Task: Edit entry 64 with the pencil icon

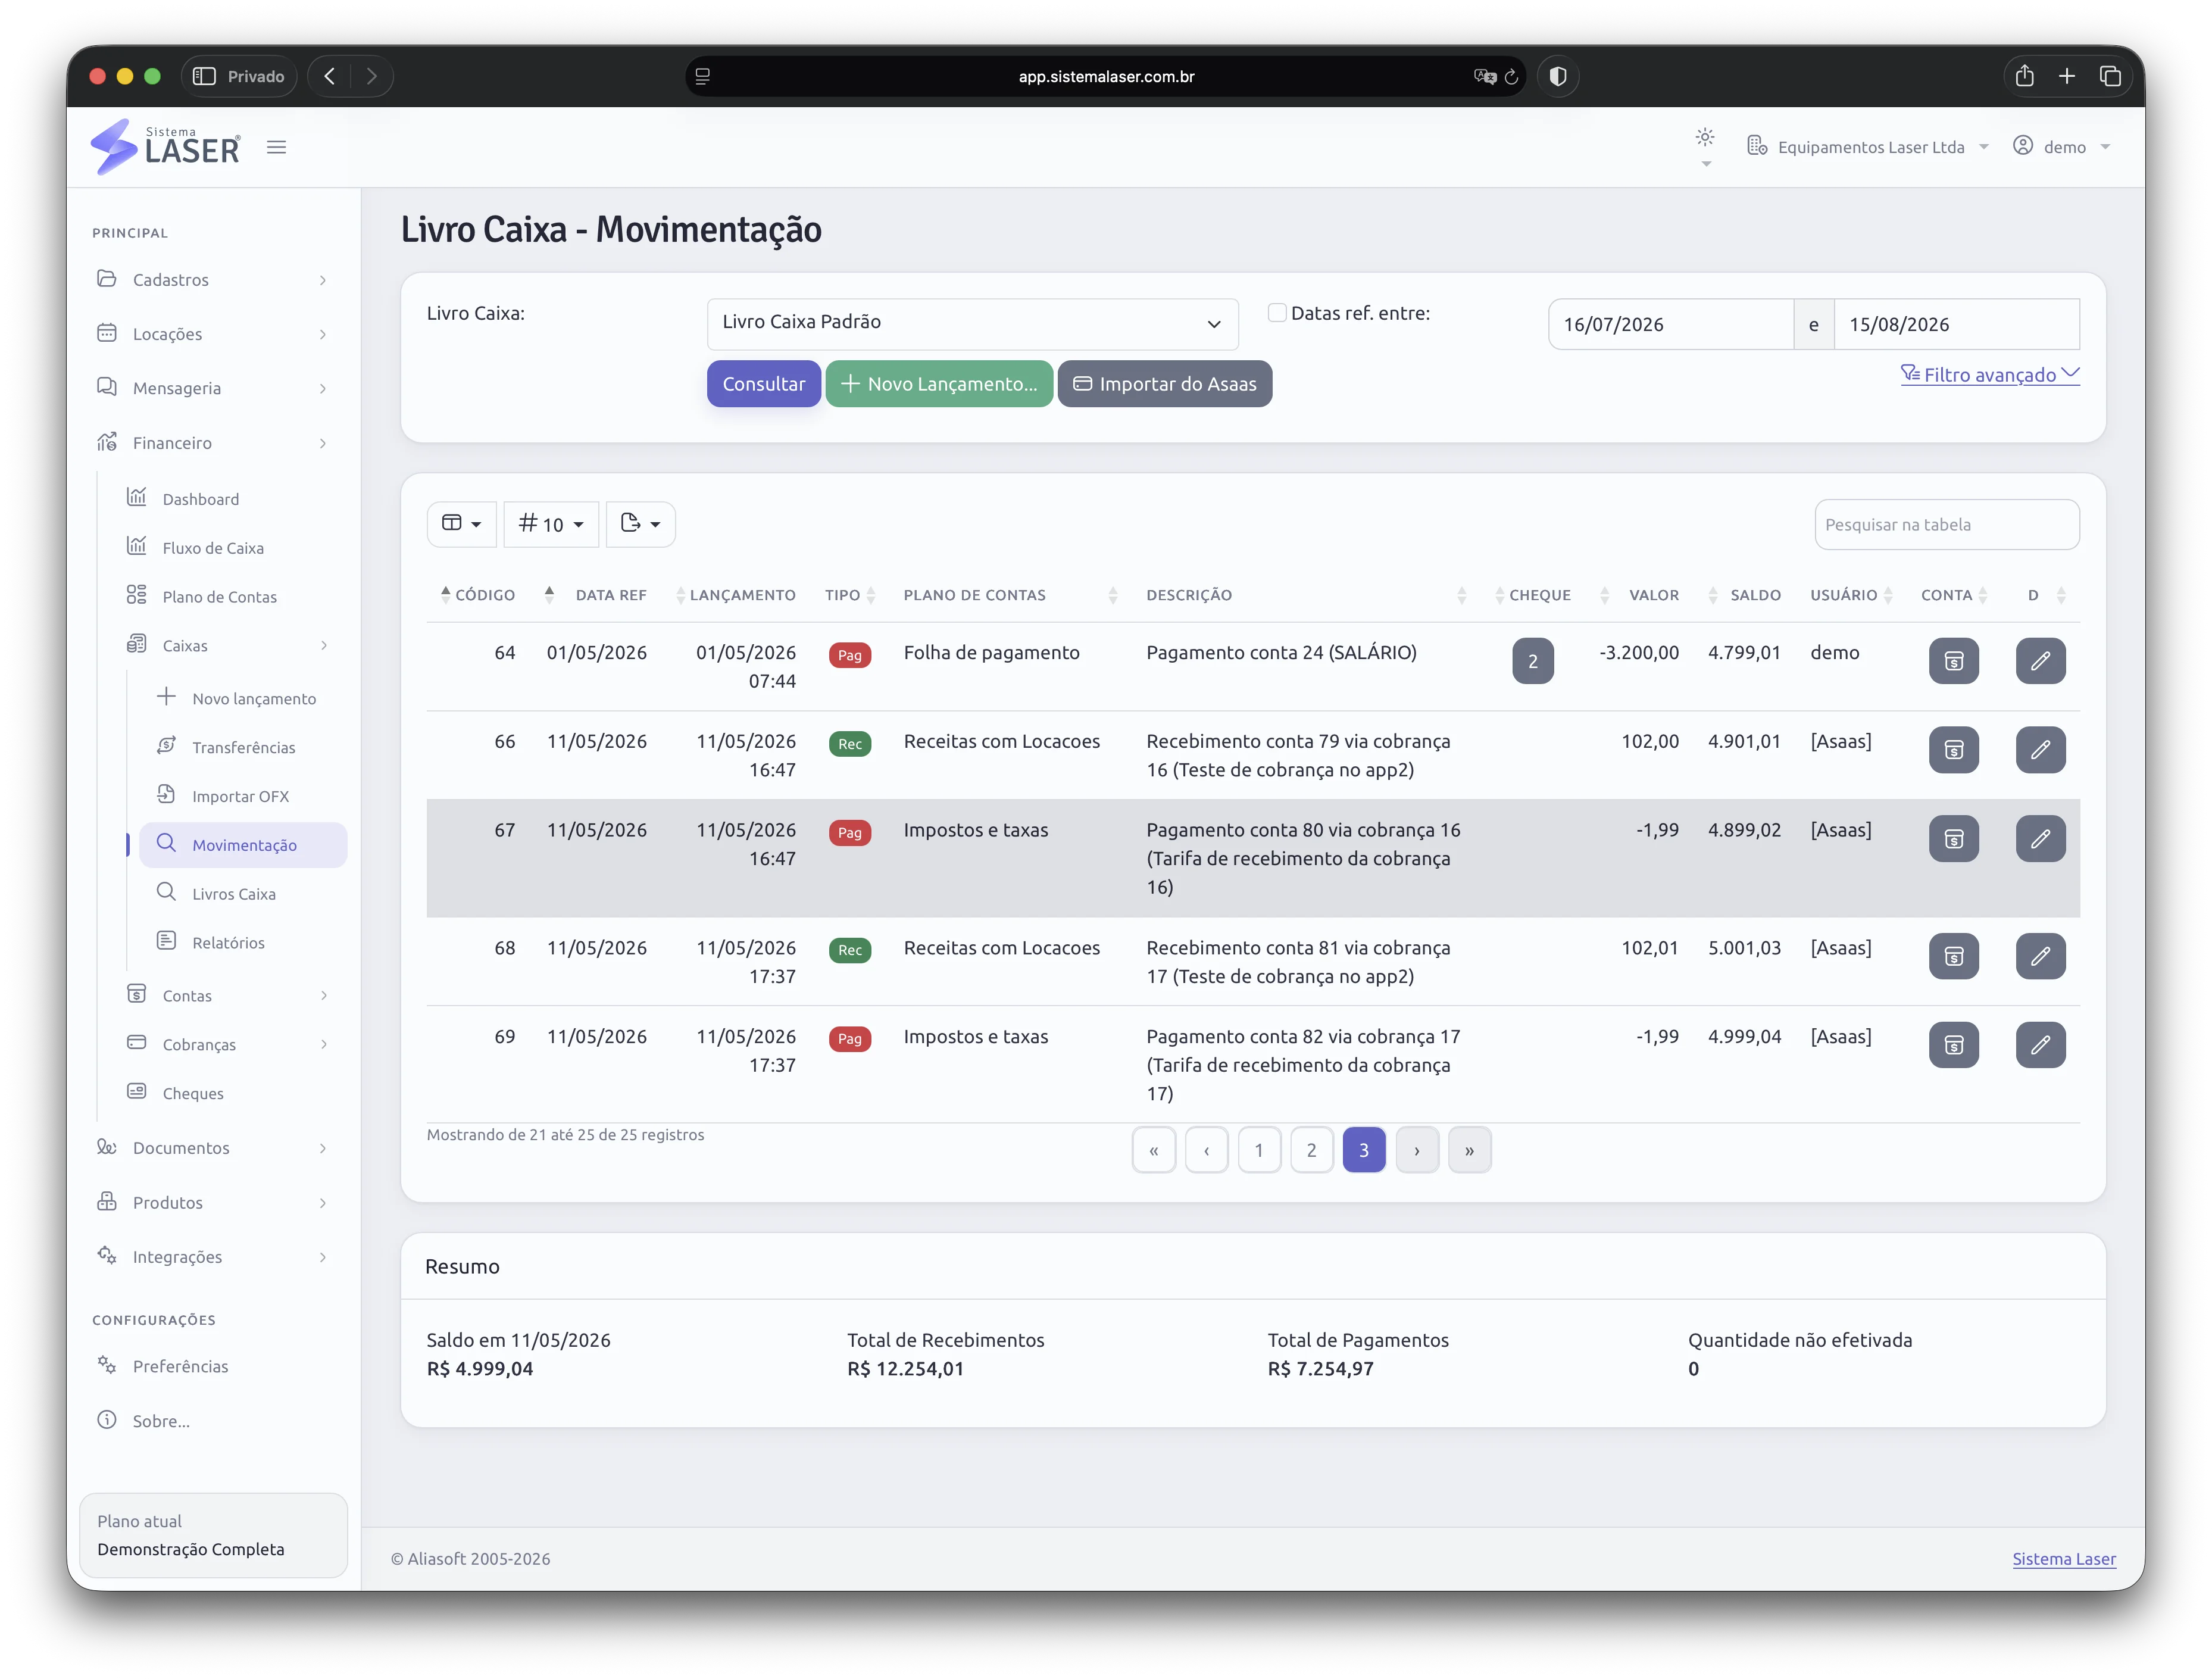Action: [x=2040, y=661]
